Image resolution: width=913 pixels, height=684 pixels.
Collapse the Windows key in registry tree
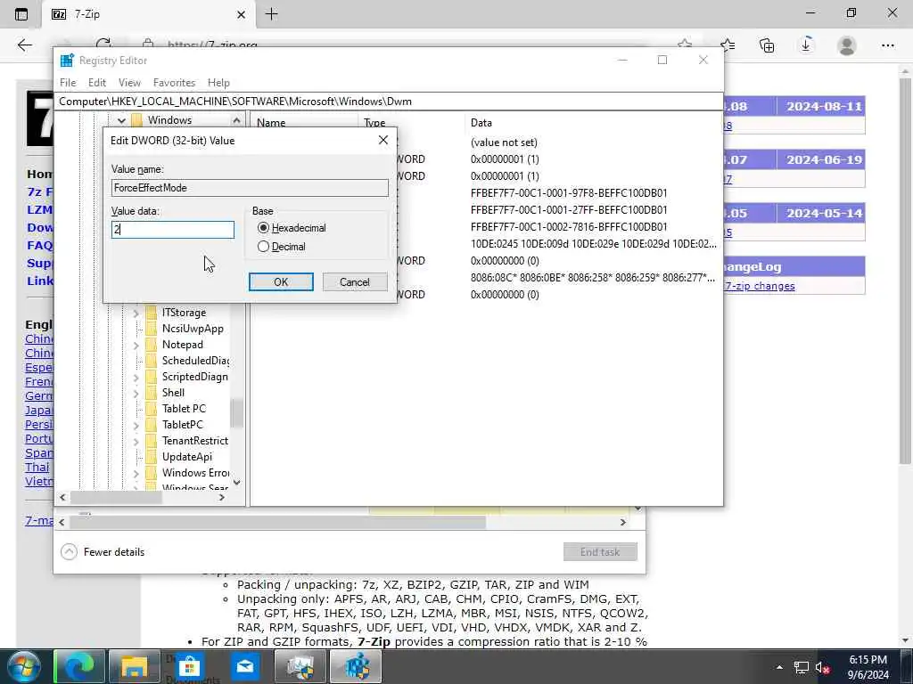coord(121,120)
